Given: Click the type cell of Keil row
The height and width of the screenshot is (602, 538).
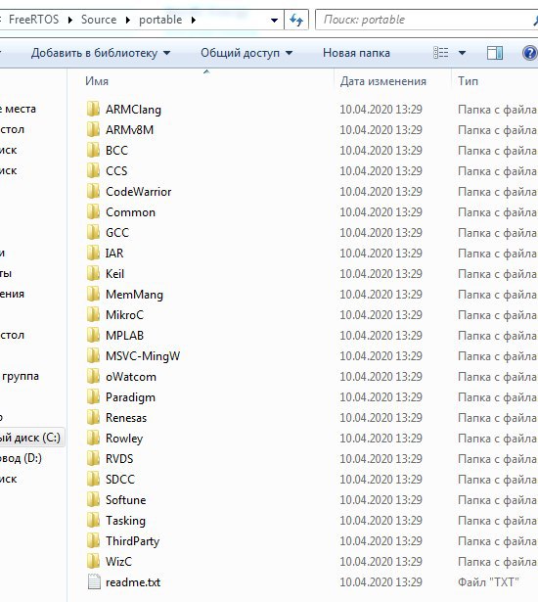Looking at the screenshot, I should (497, 274).
